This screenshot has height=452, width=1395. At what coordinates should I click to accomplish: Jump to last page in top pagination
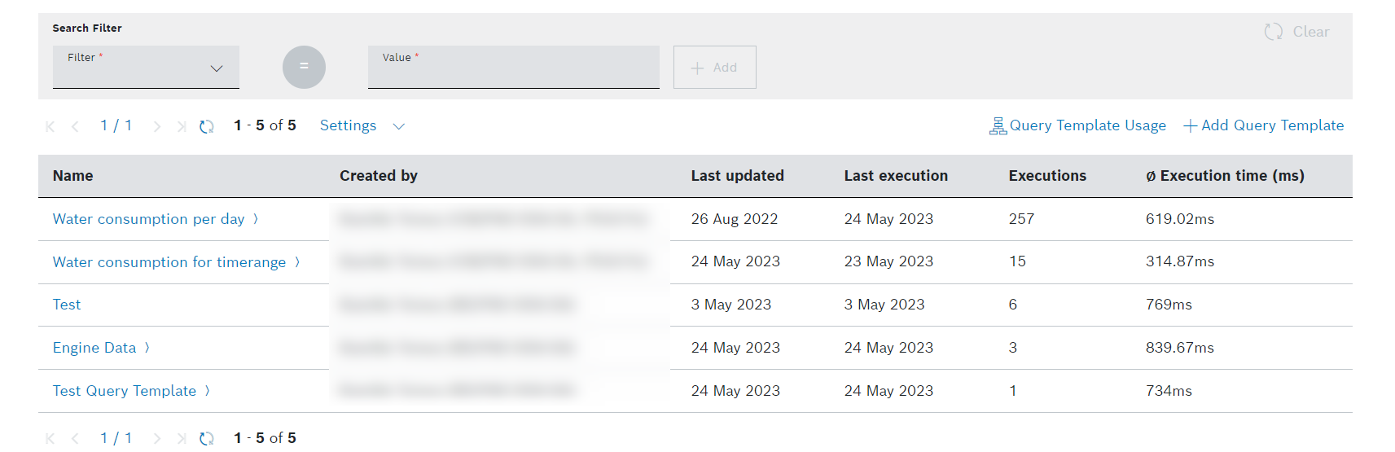[182, 126]
